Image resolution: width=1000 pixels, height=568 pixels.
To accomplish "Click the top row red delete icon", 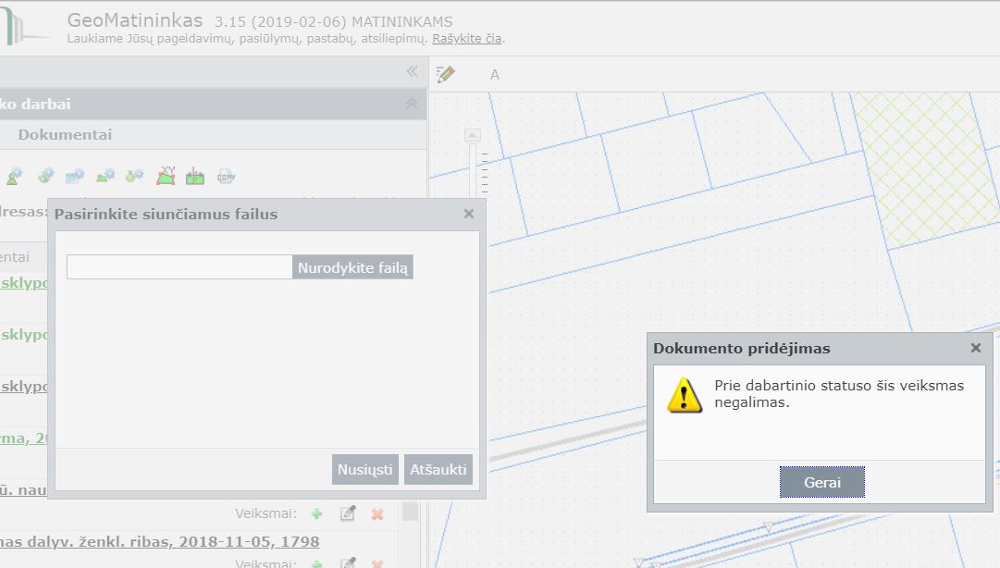I will click(377, 513).
